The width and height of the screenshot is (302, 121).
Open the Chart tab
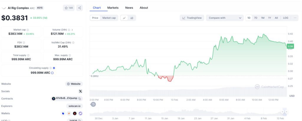click(x=97, y=8)
